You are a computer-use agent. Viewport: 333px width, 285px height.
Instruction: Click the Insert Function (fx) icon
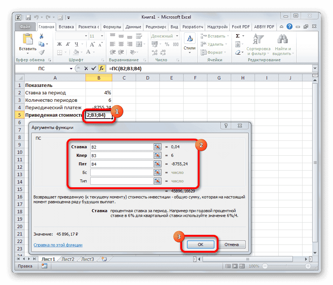pyautogui.click(x=101, y=68)
